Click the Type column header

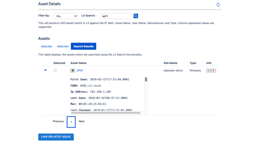193,63
